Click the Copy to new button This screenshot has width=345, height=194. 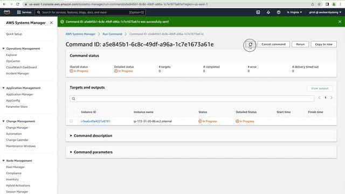point(323,44)
